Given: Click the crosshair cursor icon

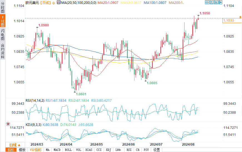Looking at the screenshot, I should (207, 2).
